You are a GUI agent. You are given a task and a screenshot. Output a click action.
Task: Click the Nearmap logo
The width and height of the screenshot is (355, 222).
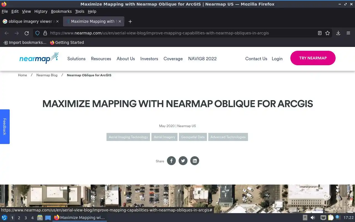[x=39, y=58]
